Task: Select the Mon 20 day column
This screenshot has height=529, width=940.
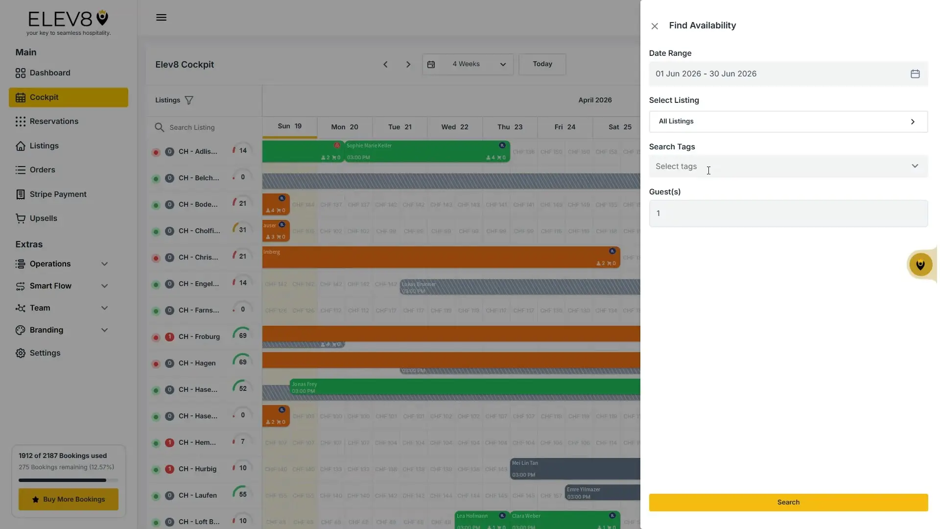Action: click(x=345, y=127)
